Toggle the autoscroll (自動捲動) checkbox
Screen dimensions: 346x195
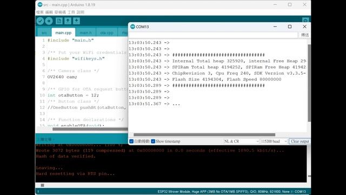click(x=131, y=141)
